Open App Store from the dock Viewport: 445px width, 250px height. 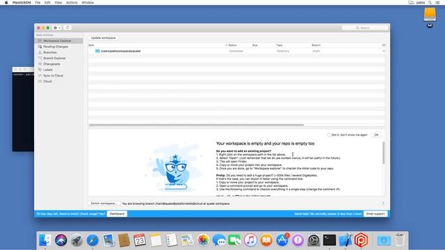click(282, 240)
